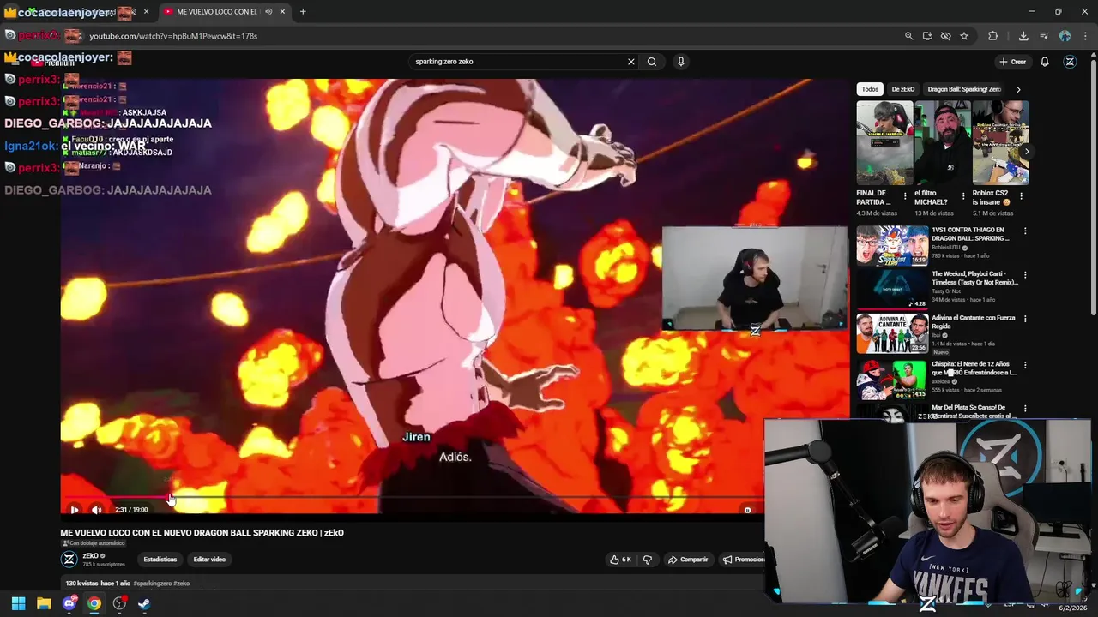The height and width of the screenshot is (617, 1098).
Task: Click the YouTube search magnifier button
Action: click(652, 62)
